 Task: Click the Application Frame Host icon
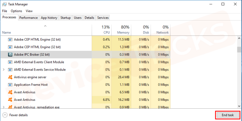pos(10,84)
